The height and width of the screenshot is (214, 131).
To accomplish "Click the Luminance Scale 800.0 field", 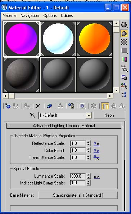I will click(78, 176).
